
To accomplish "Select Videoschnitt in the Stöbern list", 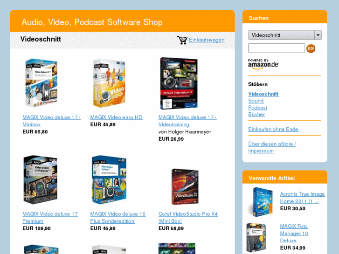I will (x=263, y=94).
